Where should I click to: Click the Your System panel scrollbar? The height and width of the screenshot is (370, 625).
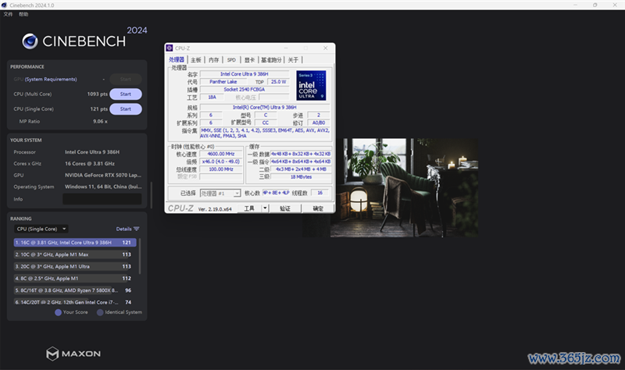pyautogui.click(x=151, y=195)
